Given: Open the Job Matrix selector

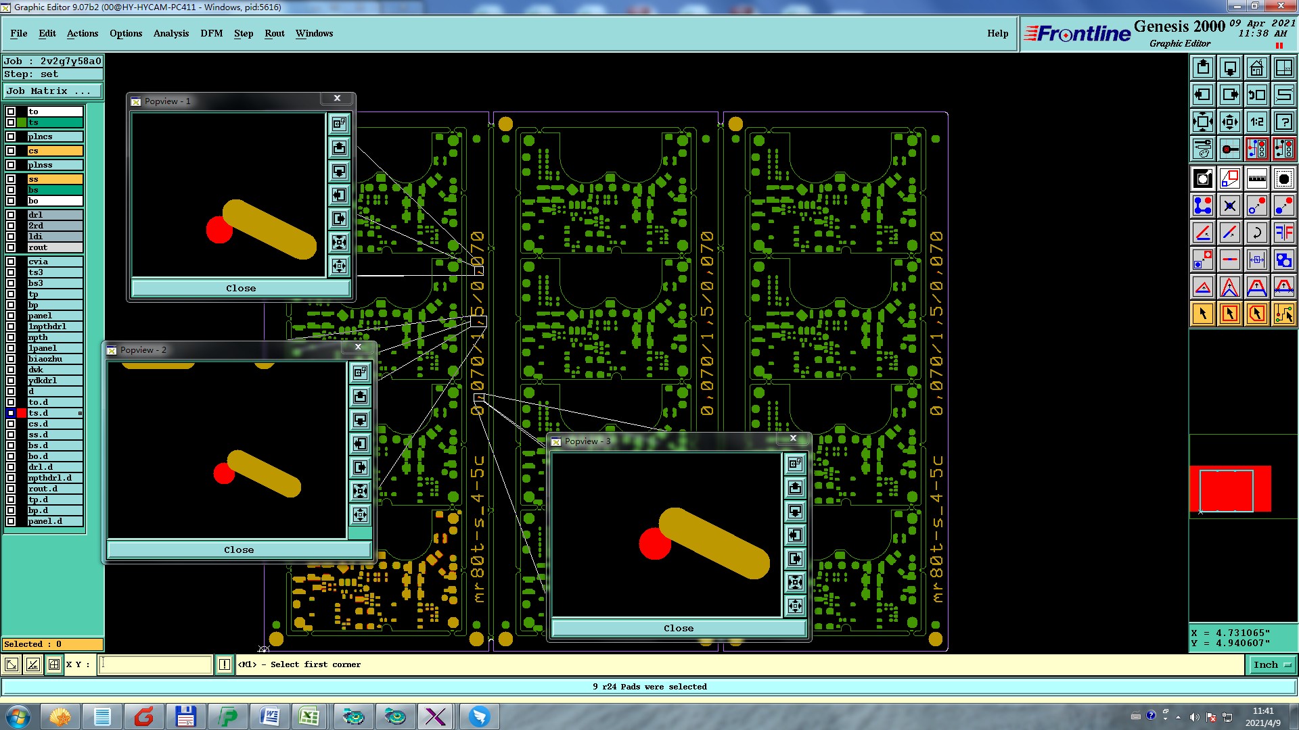Looking at the screenshot, I should tap(53, 91).
